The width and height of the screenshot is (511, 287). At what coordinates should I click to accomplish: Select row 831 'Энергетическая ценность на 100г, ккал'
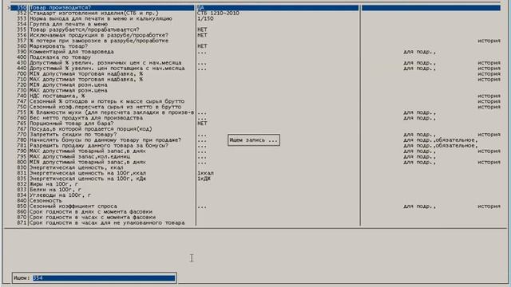255,173
